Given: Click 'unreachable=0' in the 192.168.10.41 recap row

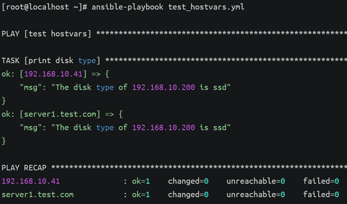Looking at the screenshot, I should (256, 181).
